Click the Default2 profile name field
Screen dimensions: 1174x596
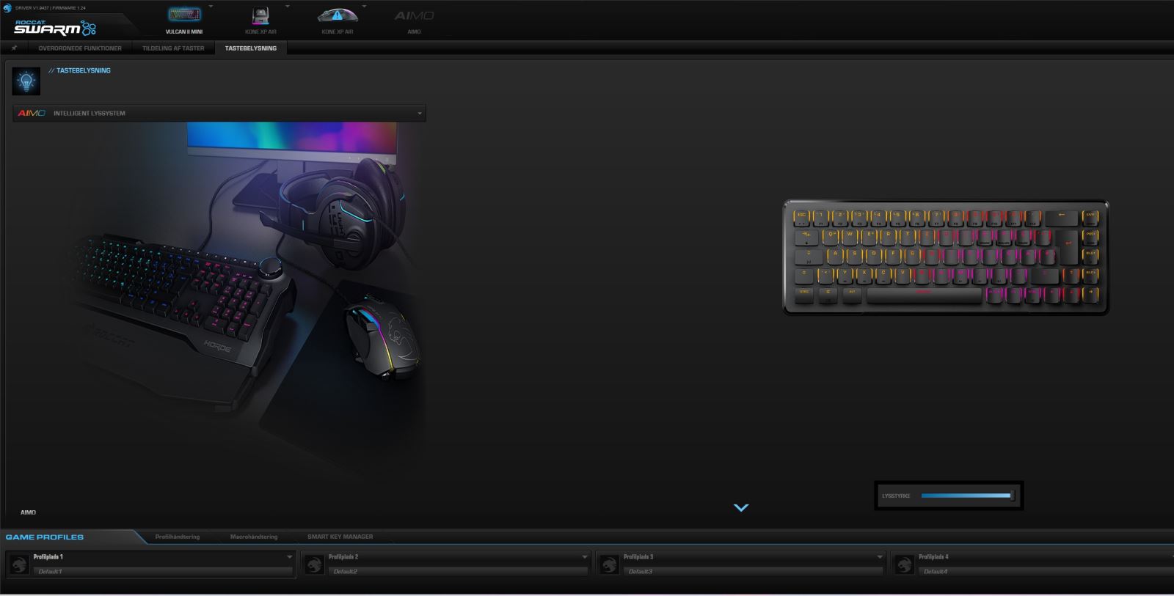[x=459, y=571]
